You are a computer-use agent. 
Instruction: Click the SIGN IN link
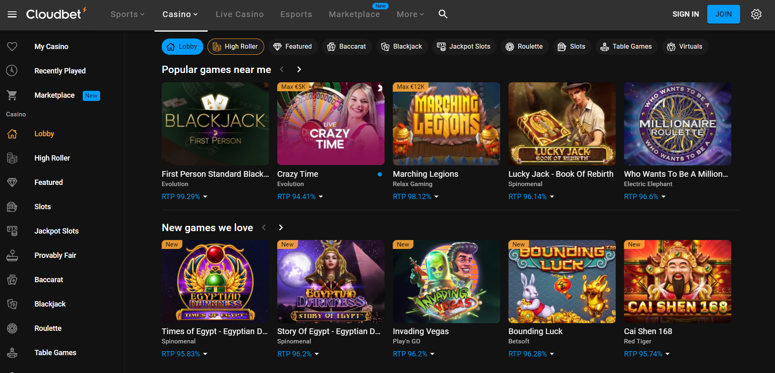pyautogui.click(x=685, y=14)
